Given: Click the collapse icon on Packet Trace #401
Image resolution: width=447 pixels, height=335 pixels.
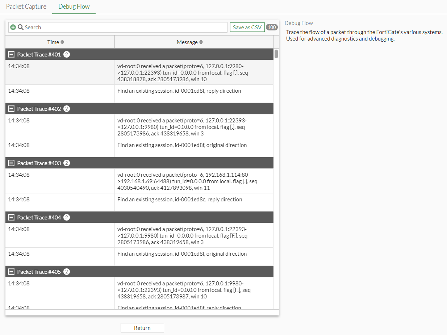Looking at the screenshot, I should coord(11,54).
